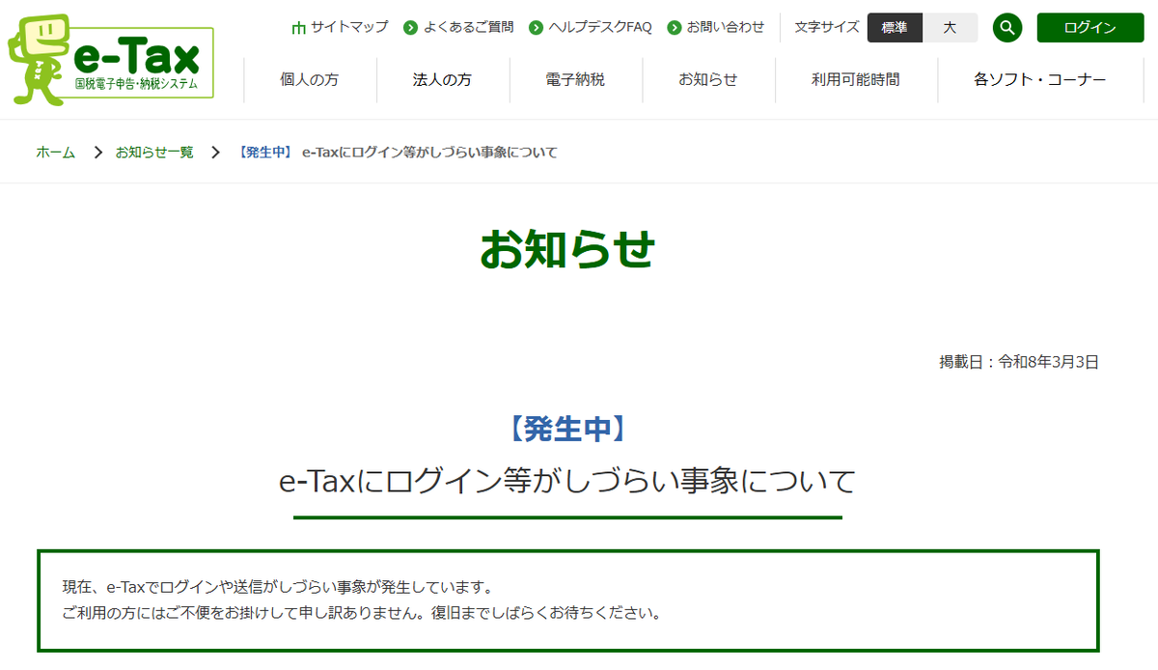1158x670 pixels.
Task: Click large title e-Taxにログイン等がしづらい事象について
Action: [x=567, y=481]
